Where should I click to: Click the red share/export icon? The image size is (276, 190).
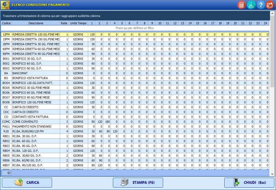point(270,5)
